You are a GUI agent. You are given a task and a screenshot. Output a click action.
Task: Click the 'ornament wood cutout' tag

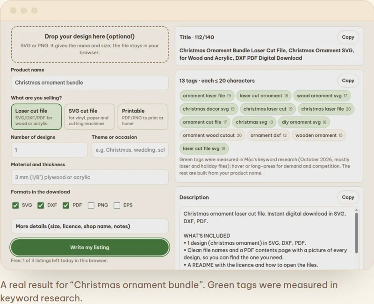click(x=212, y=135)
